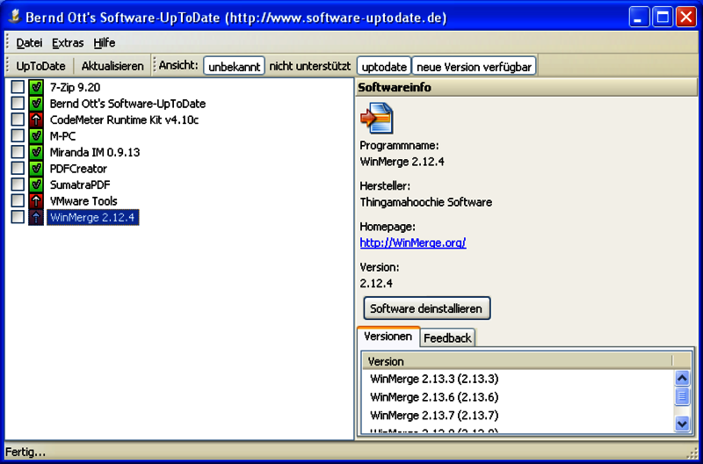Viewport: 703px width, 464px height.
Task: Check the VMware Tools checkbox
Action: point(18,201)
